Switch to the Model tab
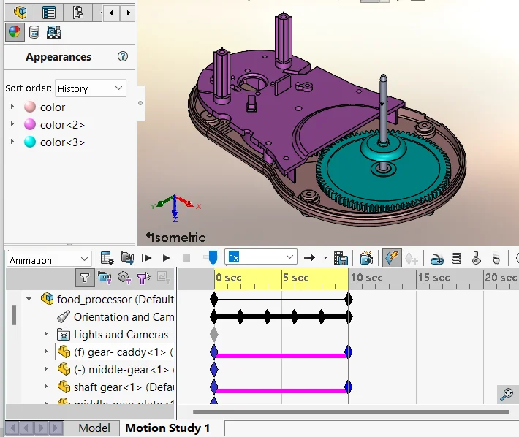The image size is (519, 437). point(94,427)
